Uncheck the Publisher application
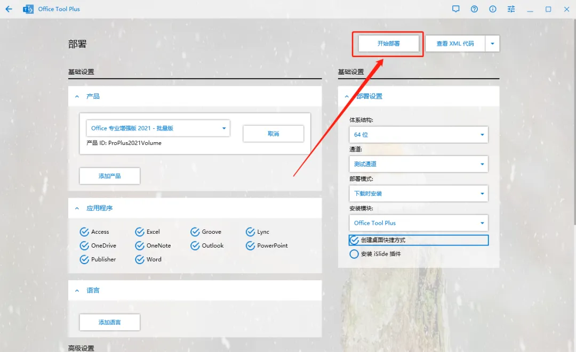Image resolution: width=576 pixels, height=352 pixels. click(x=84, y=259)
